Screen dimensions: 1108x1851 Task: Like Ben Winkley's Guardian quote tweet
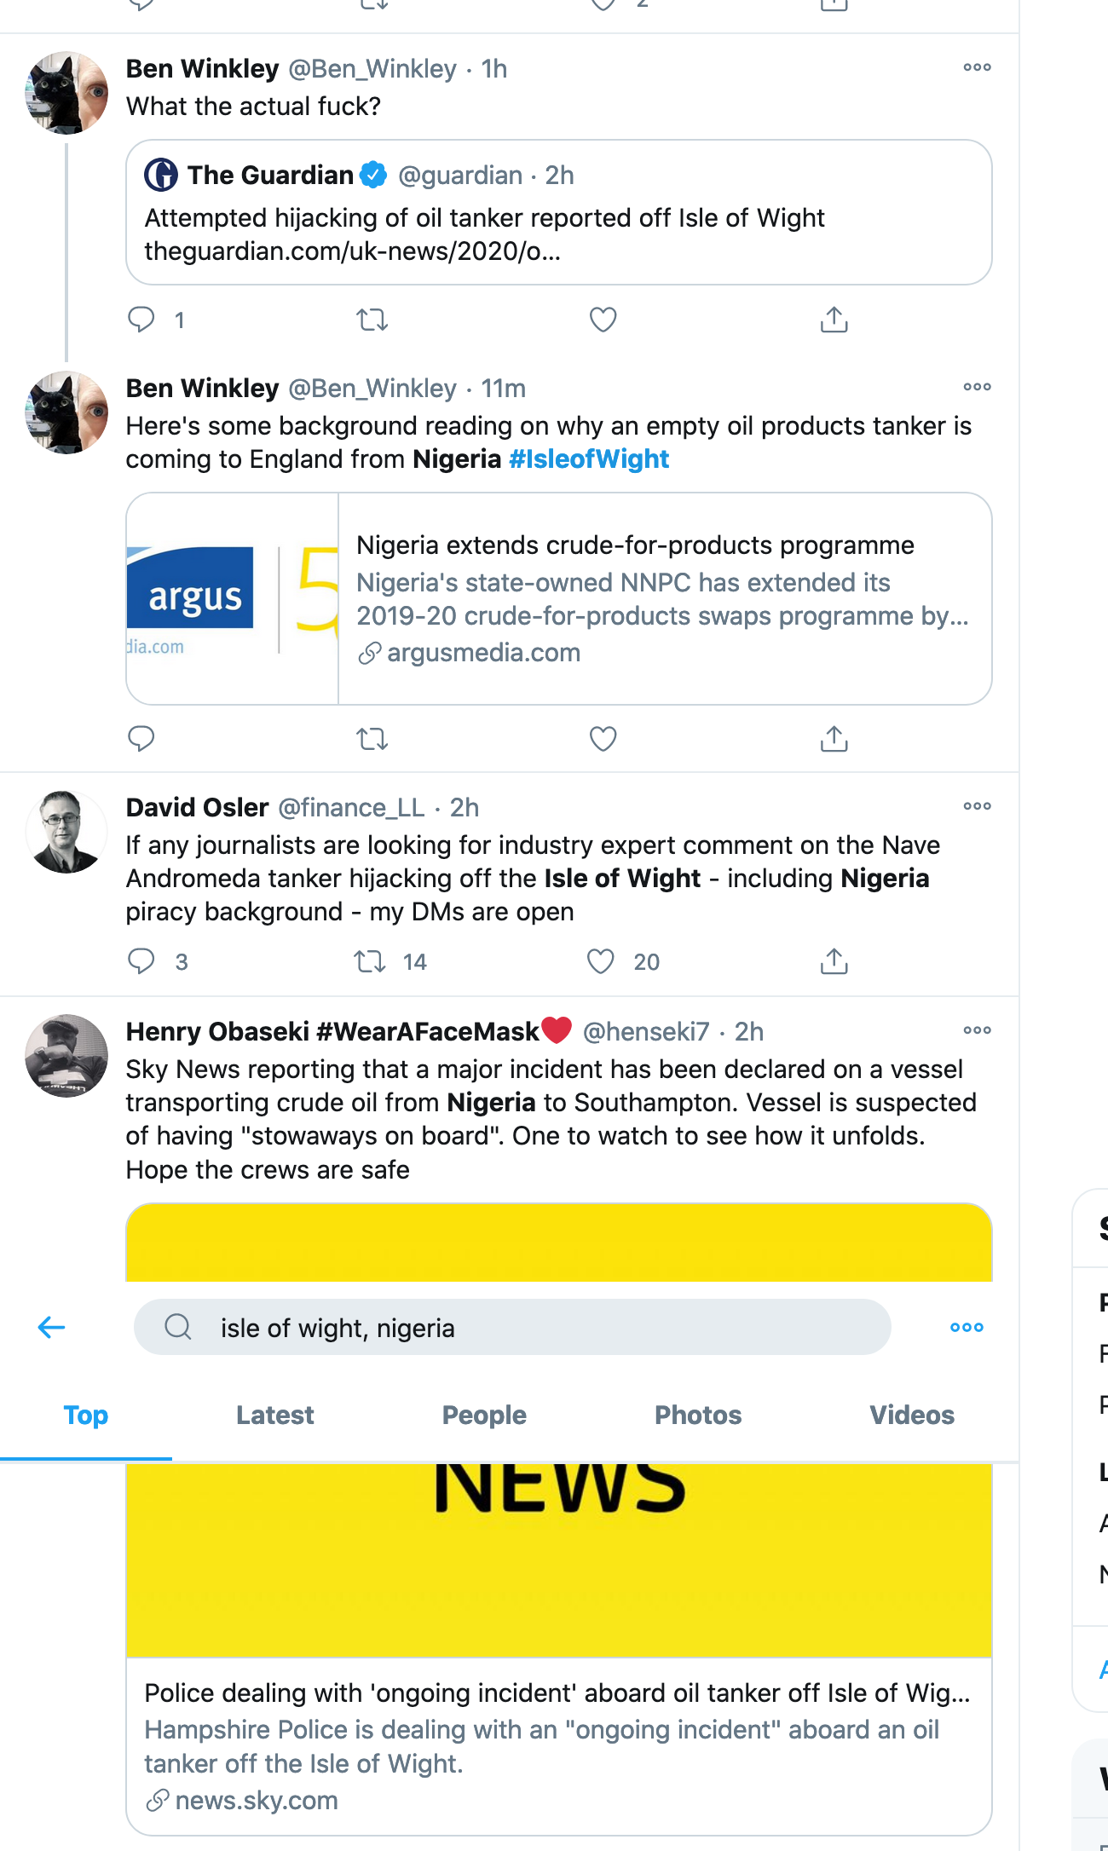pyautogui.click(x=603, y=320)
